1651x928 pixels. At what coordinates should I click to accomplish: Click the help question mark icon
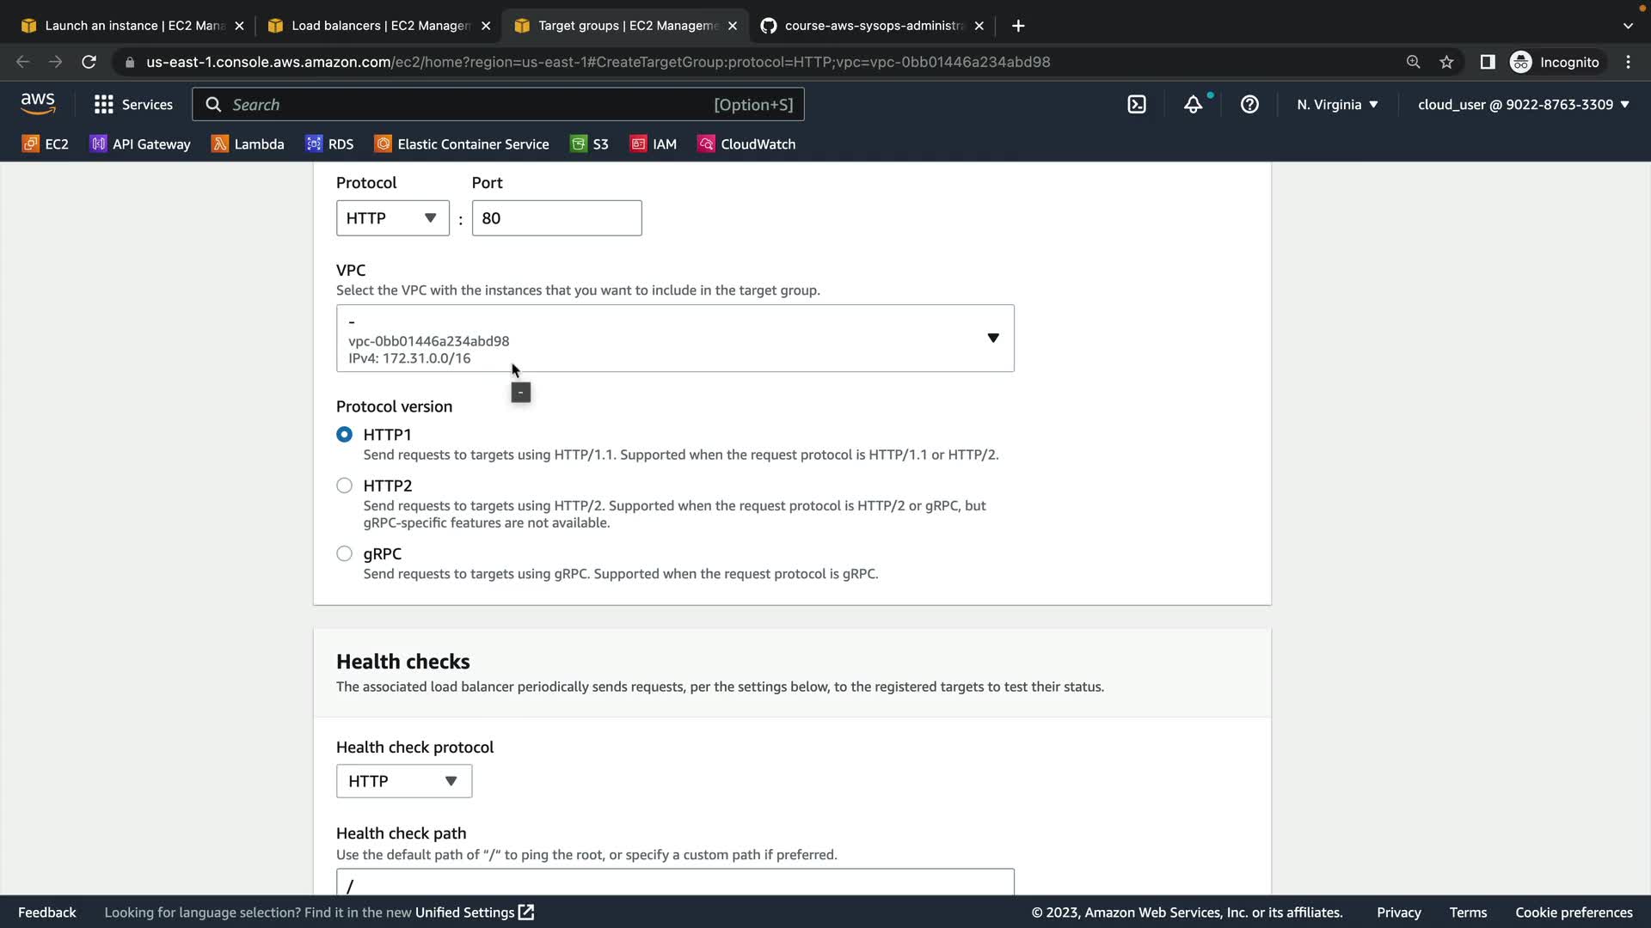1249,105
